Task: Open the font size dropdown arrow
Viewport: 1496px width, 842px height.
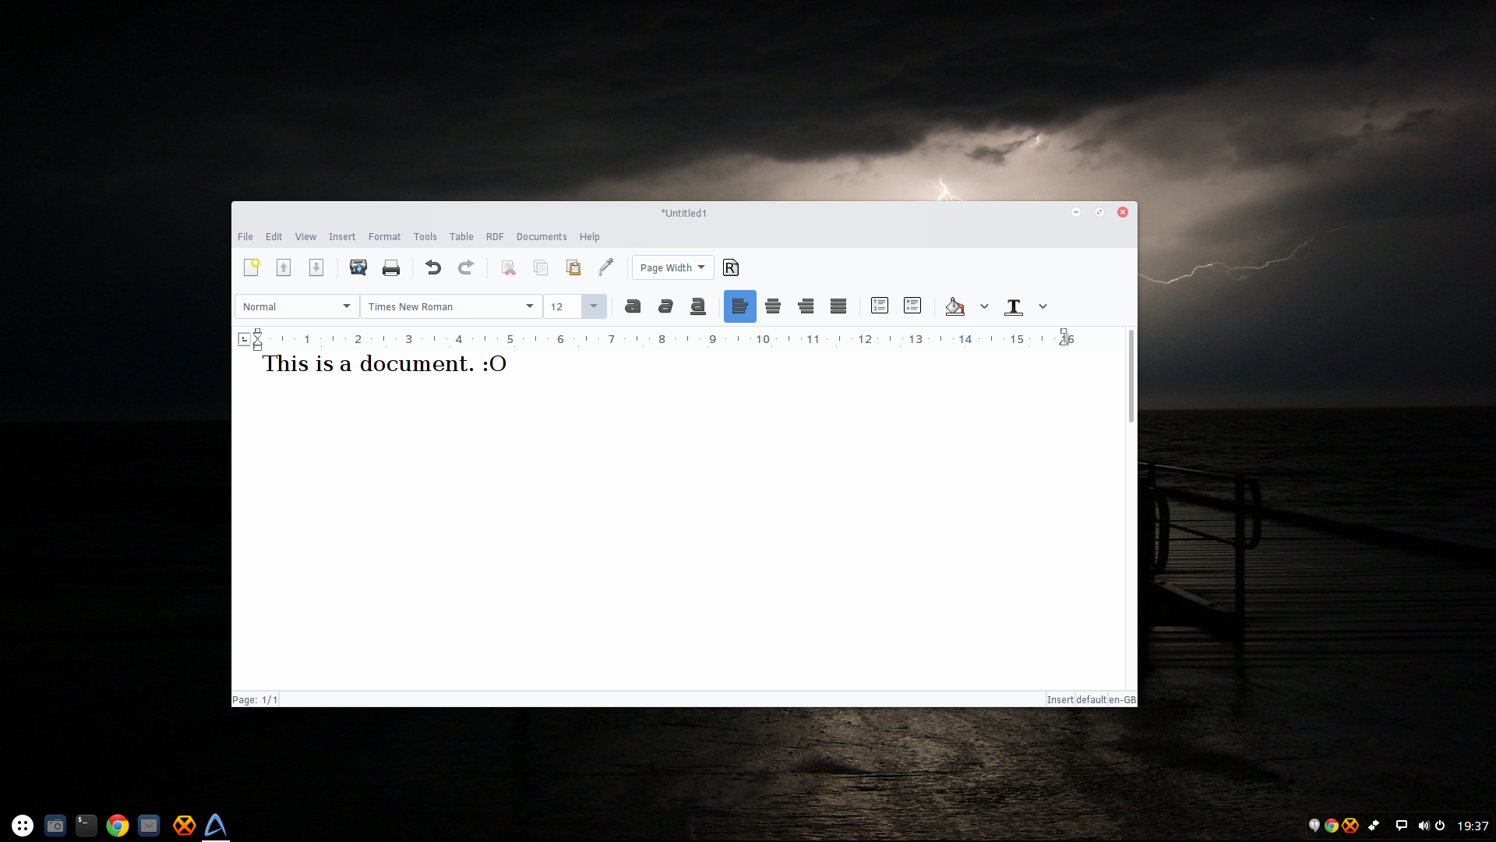Action: coord(594,306)
